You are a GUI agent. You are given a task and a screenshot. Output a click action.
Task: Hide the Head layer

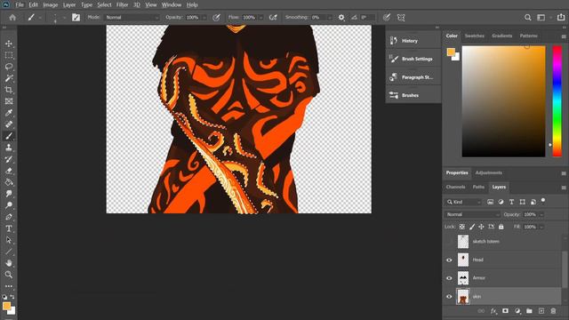point(449,260)
